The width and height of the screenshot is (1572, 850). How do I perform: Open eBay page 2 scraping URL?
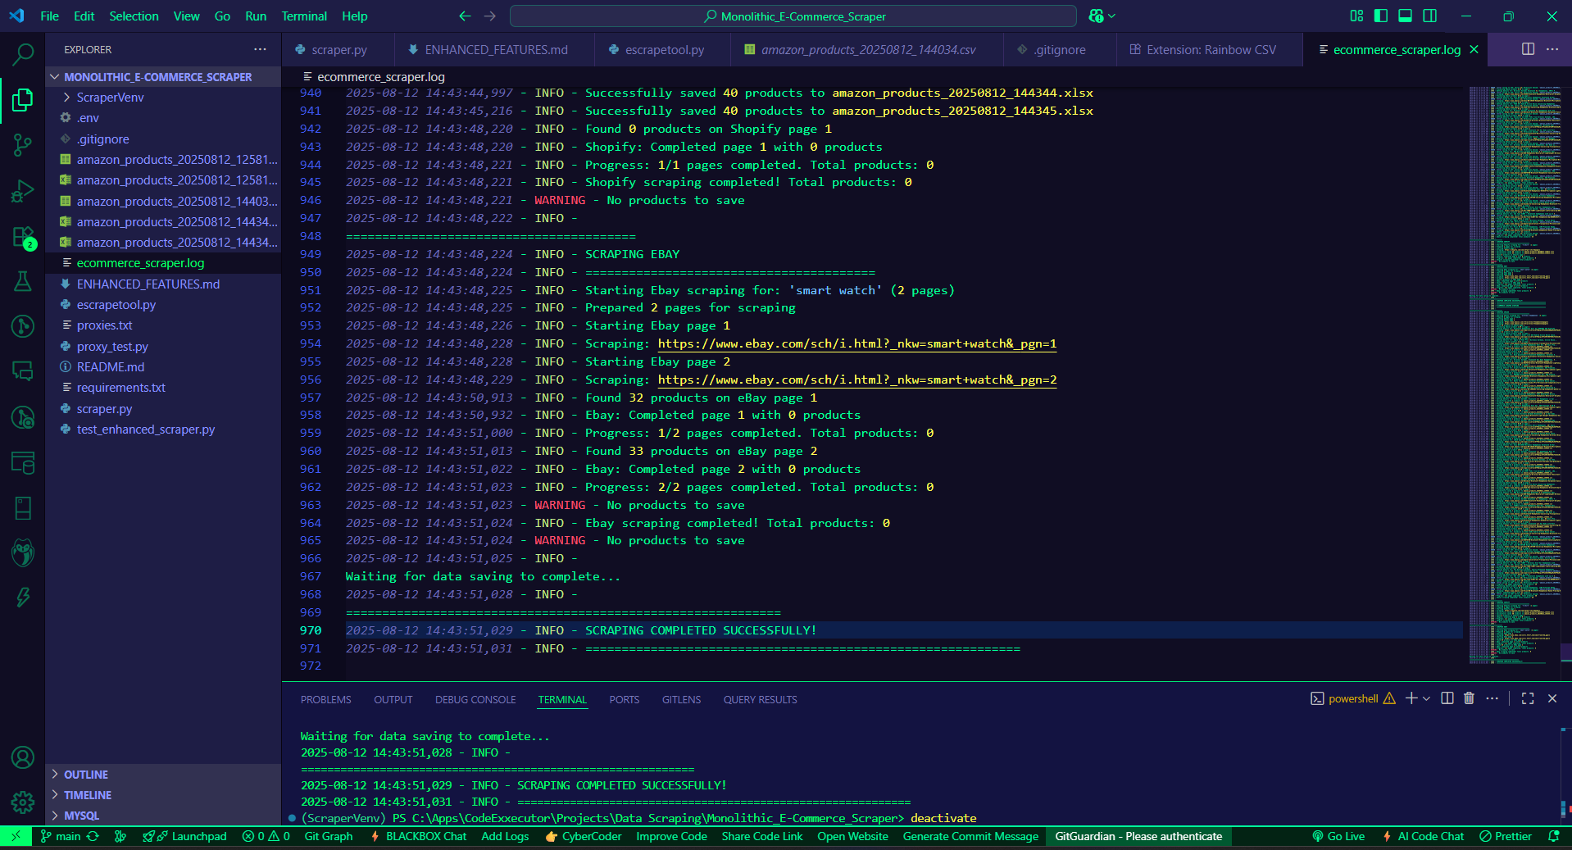(857, 380)
